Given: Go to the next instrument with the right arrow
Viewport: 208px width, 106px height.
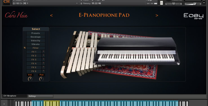Looking at the screenshot, I should click(157, 16).
